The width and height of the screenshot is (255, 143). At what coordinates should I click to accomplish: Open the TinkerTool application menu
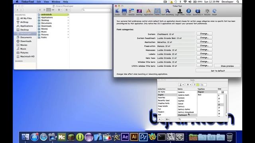pyautogui.click(x=27, y=2)
